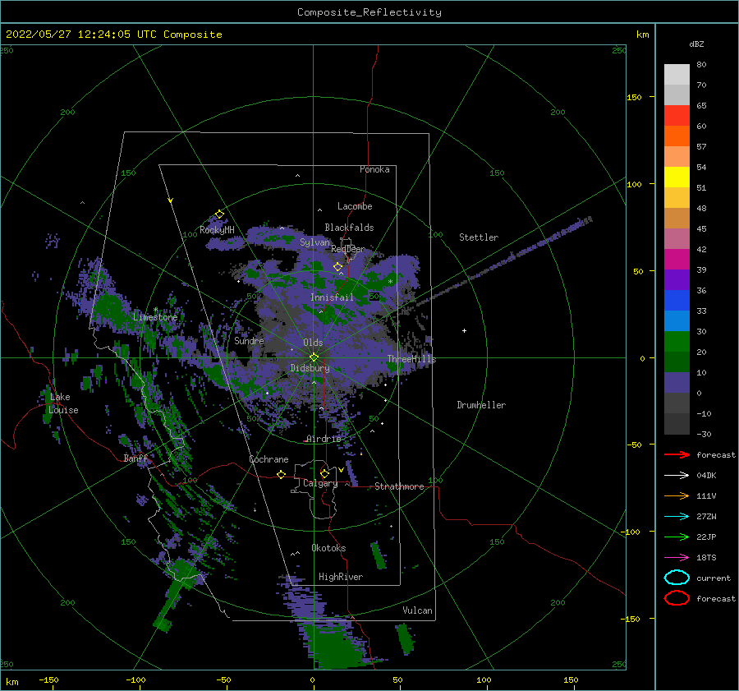Click the ThreeHills label
The image size is (739, 691).
[411, 359]
